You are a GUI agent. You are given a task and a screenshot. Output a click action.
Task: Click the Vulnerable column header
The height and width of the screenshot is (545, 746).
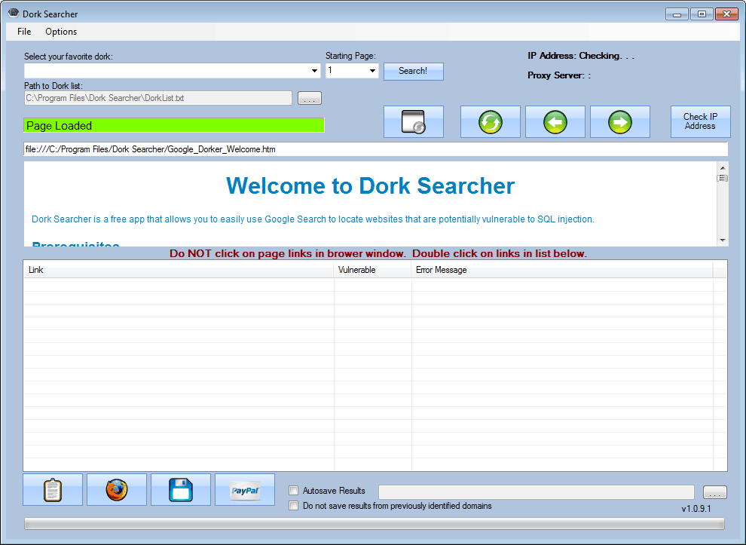pyautogui.click(x=372, y=270)
